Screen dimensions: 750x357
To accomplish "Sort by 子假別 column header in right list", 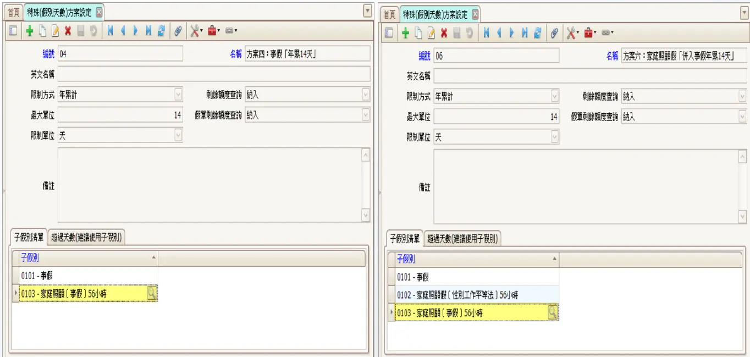I will tap(473, 259).
